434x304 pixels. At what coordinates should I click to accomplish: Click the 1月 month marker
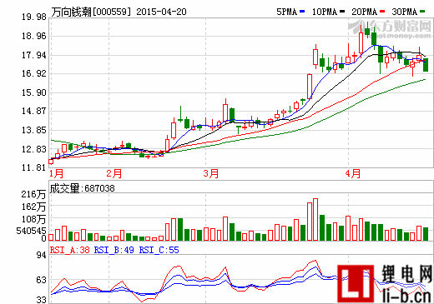tap(57, 174)
